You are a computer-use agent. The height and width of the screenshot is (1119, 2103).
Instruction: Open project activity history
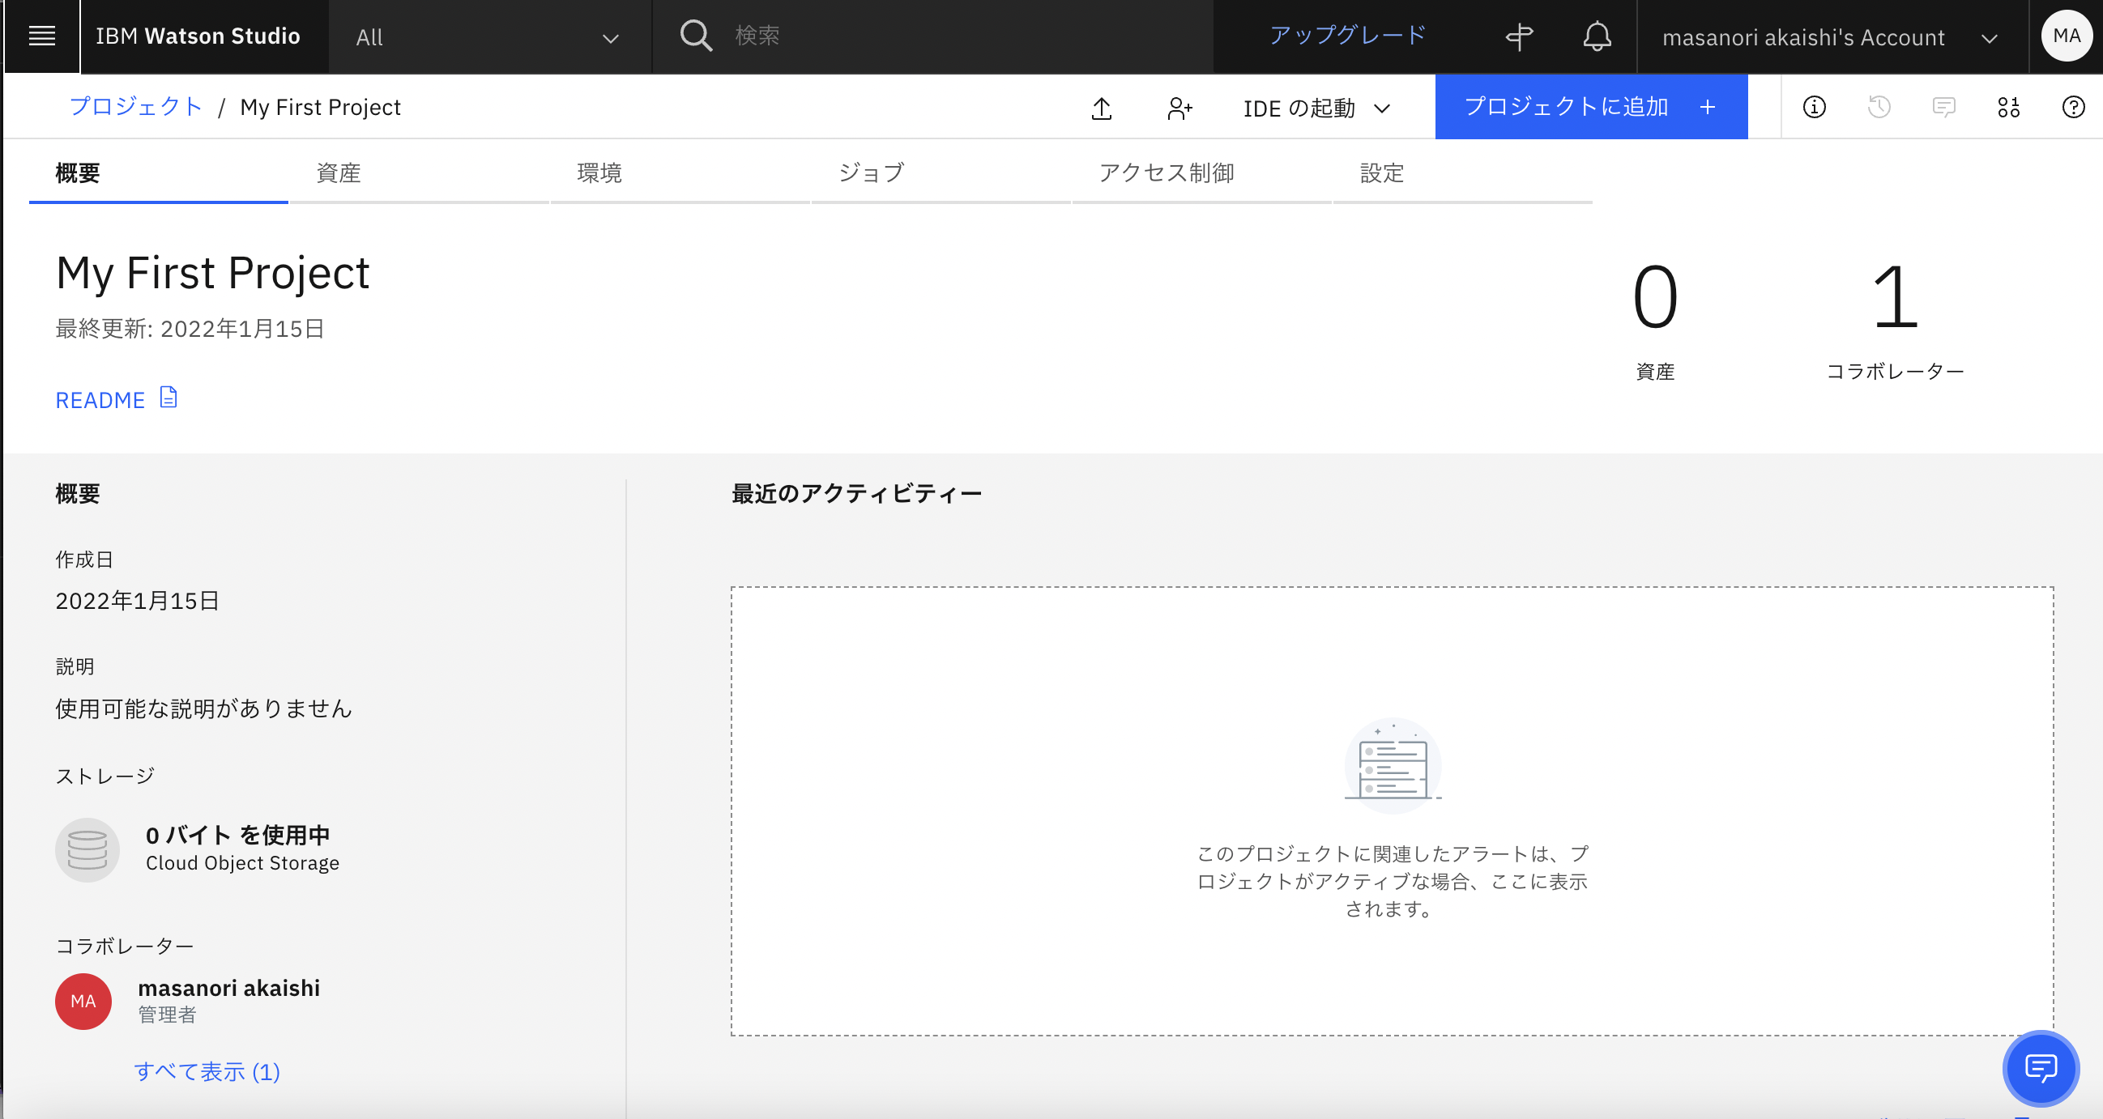[x=1878, y=107]
